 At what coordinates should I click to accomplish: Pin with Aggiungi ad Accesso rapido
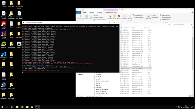pyautogui.click(x=80, y=17)
